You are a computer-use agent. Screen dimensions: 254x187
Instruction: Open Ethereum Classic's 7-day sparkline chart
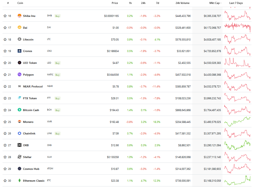(x=237, y=180)
